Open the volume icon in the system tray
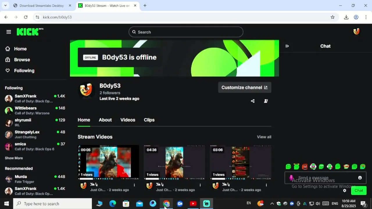The image size is (372, 209). 318,203
